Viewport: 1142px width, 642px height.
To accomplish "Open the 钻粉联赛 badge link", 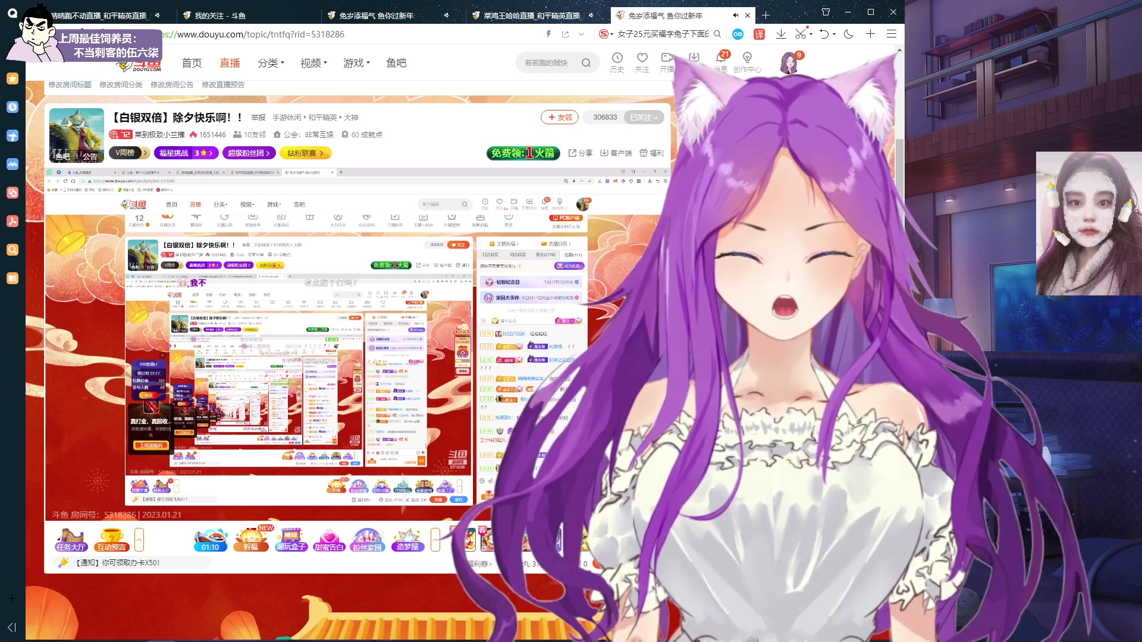I will click(305, 153).
